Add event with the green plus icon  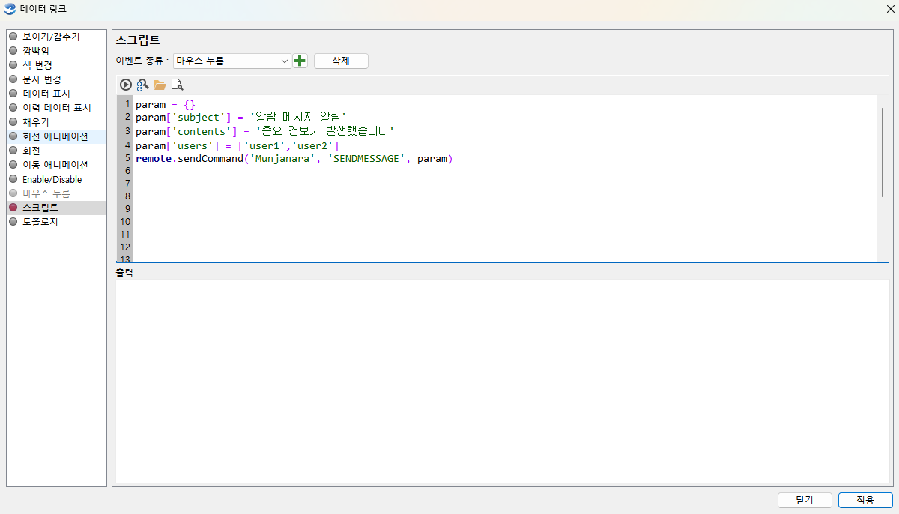pos(300,61)
